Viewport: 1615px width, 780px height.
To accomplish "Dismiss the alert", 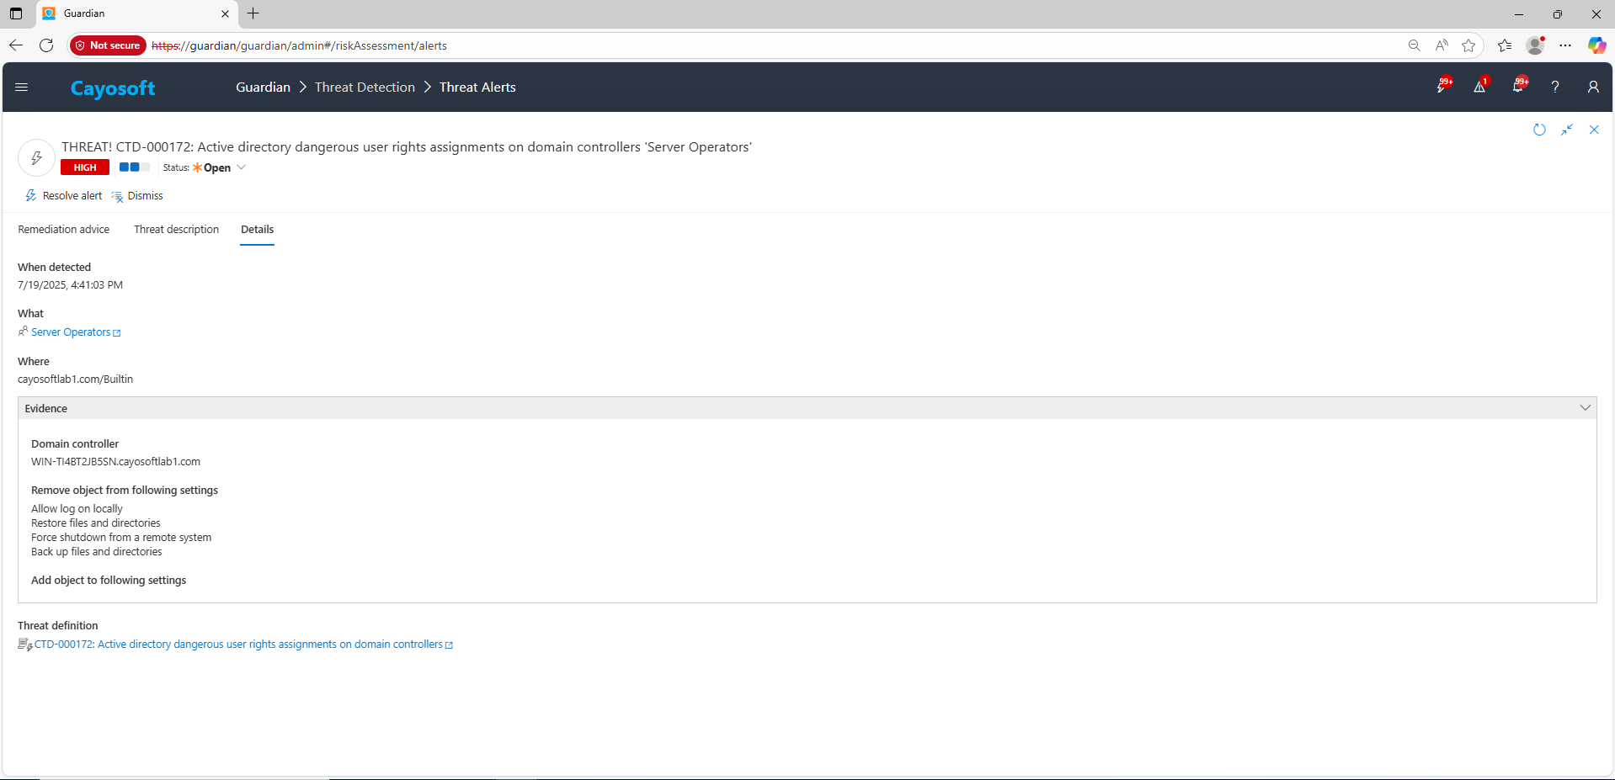I will click(138, 196).
